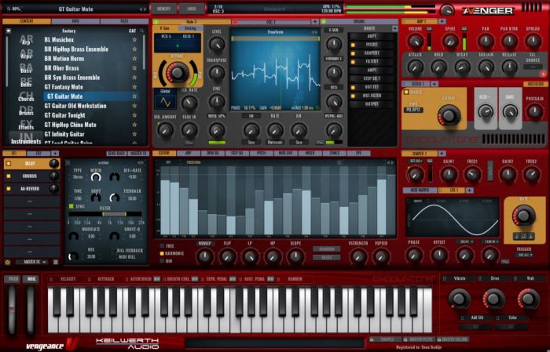Click the Global vibrato waveform icon
This screenshot has width=550, height=352.
[x=165, y=102]
